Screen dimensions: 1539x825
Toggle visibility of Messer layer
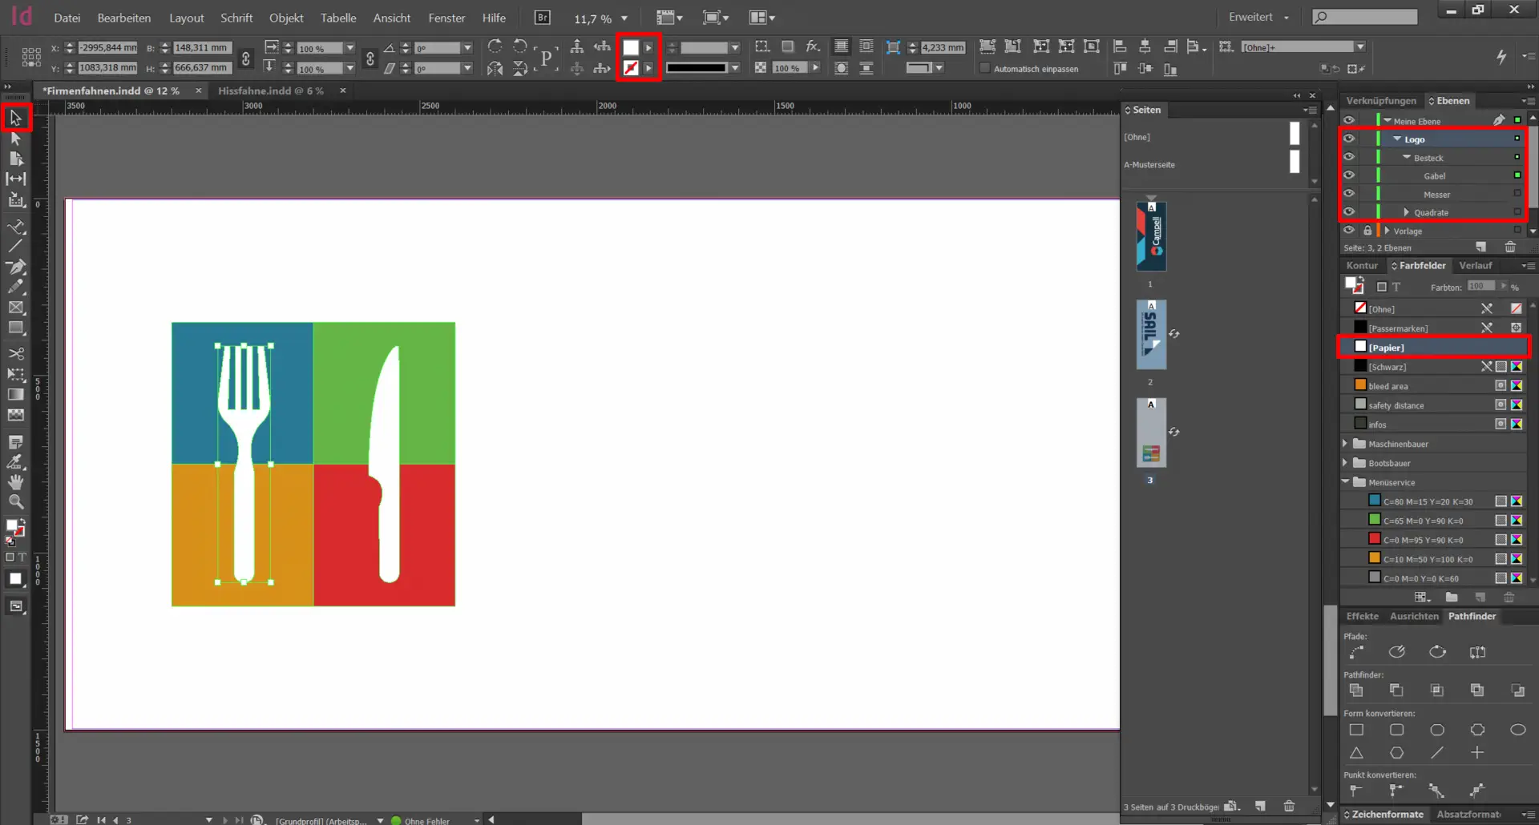coord(1349,194)
